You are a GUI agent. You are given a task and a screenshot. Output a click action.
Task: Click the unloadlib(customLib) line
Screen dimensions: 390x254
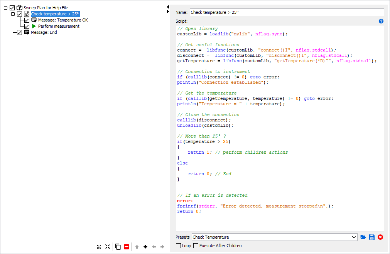[205, 126]
